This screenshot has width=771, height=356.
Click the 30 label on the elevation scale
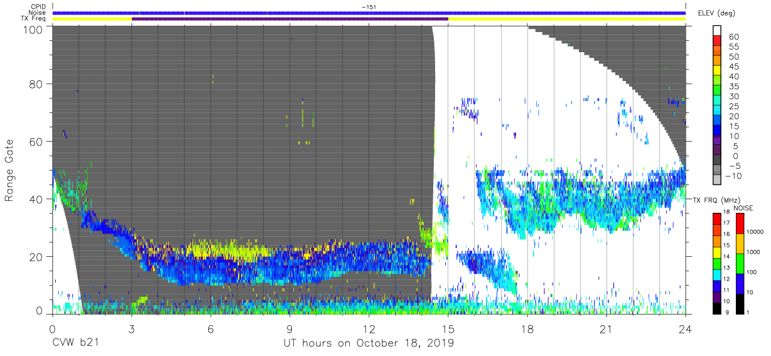click(733, 97)
